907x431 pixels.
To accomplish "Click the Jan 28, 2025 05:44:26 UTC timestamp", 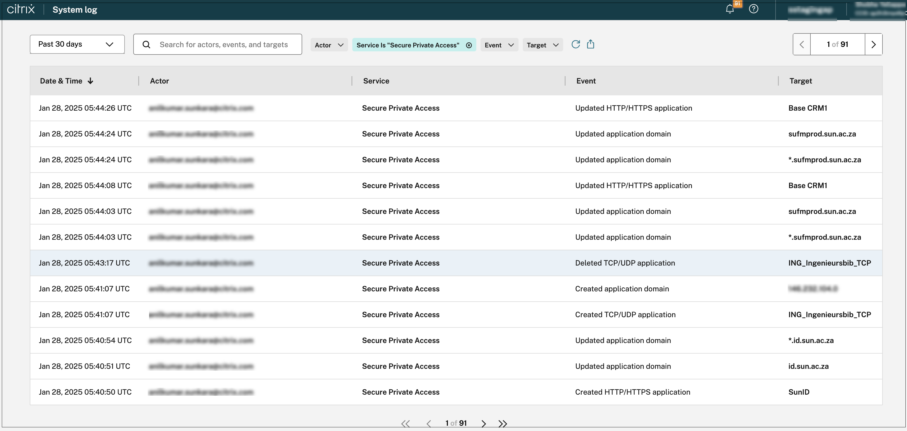I will pos(85,108).
